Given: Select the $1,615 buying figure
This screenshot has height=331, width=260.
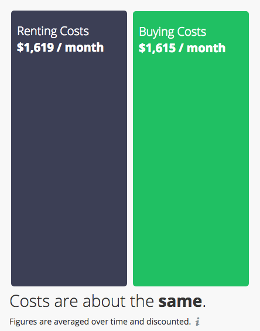Looking at the screenshot, I should [x=157, y=48].
